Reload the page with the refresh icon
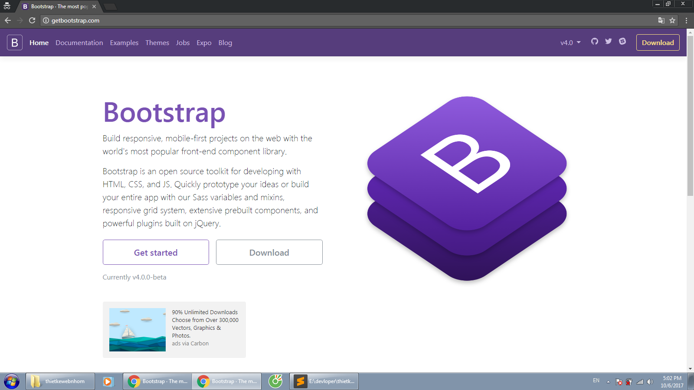This screenshot has width=694, height=390. 32,20
